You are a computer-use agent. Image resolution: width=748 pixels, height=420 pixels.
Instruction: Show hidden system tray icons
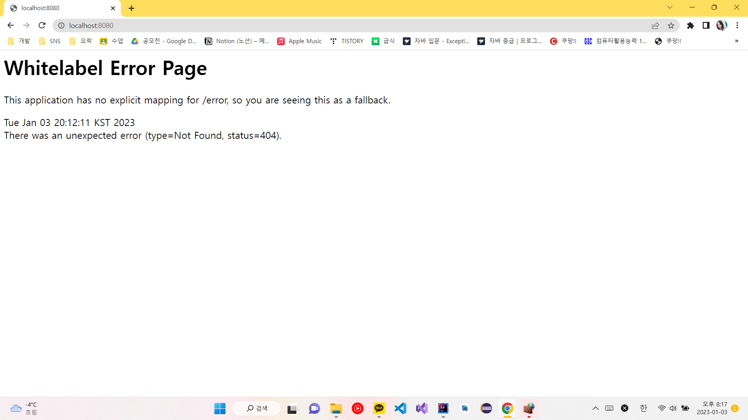click(x=595, y=408)
